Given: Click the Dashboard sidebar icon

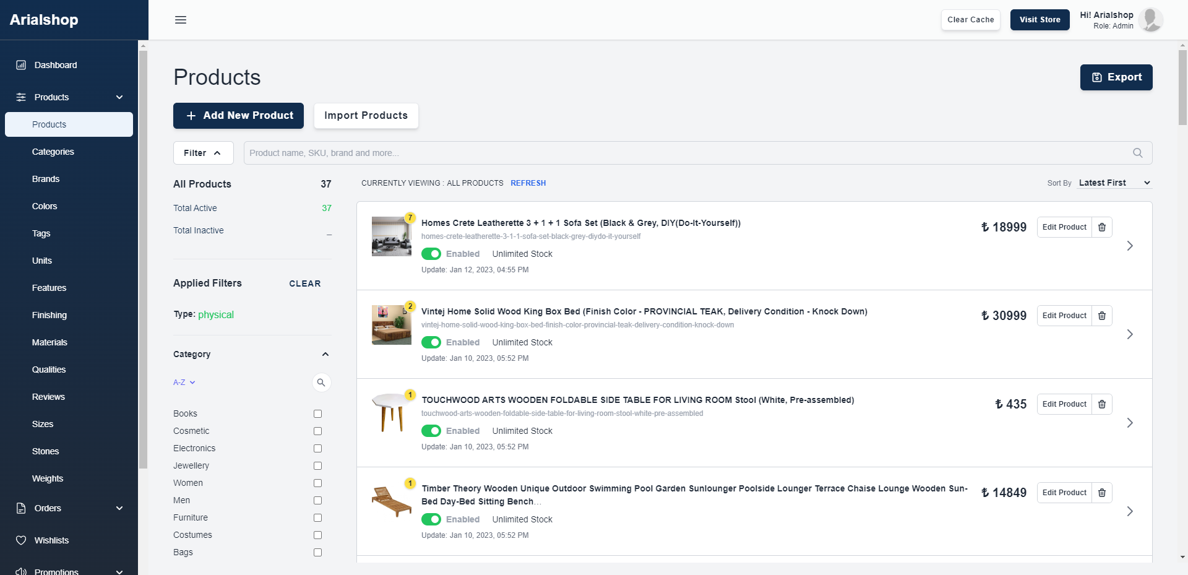Looking at the screenshot, I should pos(21,65).
